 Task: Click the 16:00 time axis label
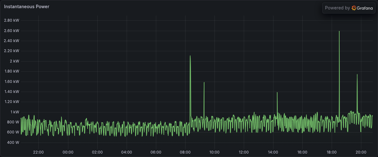pyautogui.click(x=302, y=152)
